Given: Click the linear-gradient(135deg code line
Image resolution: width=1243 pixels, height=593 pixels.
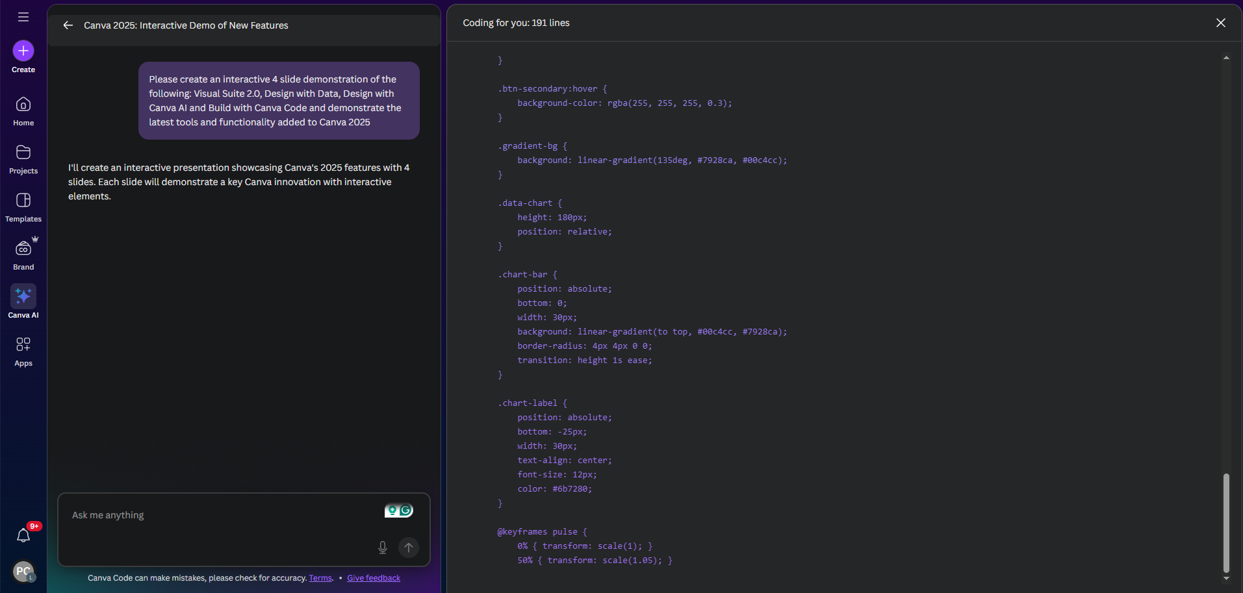Looking at the screenshot, I should click(x=652, y=160).
